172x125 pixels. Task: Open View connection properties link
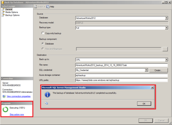[x=19, y=97]
